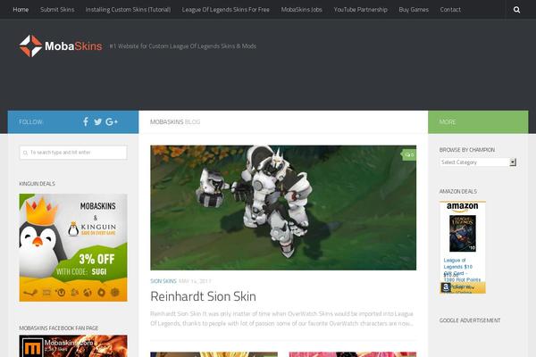Open the Google Plus follow icon
The width and height of the screenshot is (536, 357).
pos(112,121)
